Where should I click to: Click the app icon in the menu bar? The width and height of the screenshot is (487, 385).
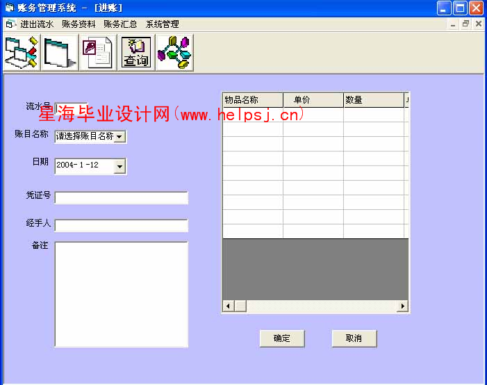pyautogui.click(x=10, y=24)
